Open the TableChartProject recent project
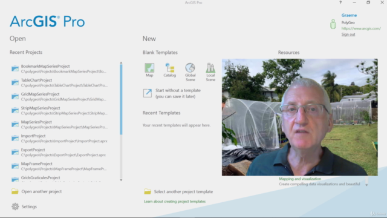The width and height of the screenshot is (387, 218). 65,82
